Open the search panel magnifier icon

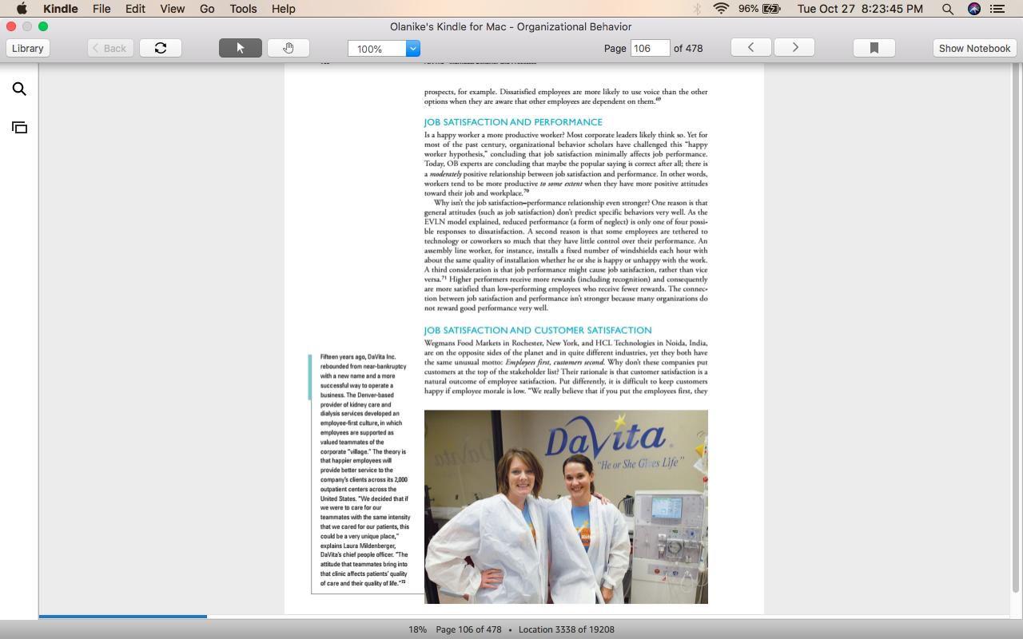[19, 89]
